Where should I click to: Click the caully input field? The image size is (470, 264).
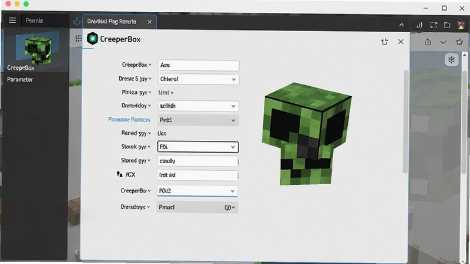[x=198, y=161]
